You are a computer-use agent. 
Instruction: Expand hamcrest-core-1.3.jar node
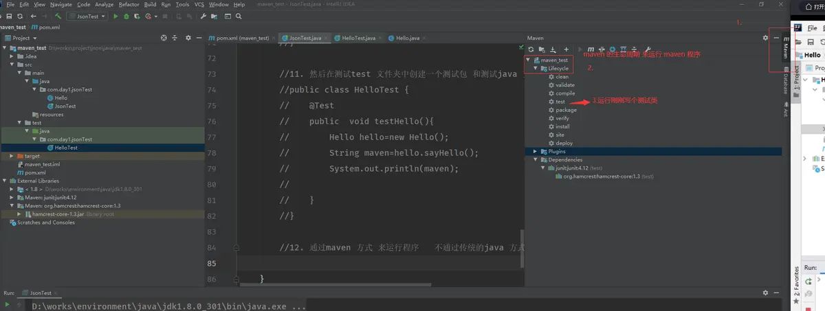[20, 214]
